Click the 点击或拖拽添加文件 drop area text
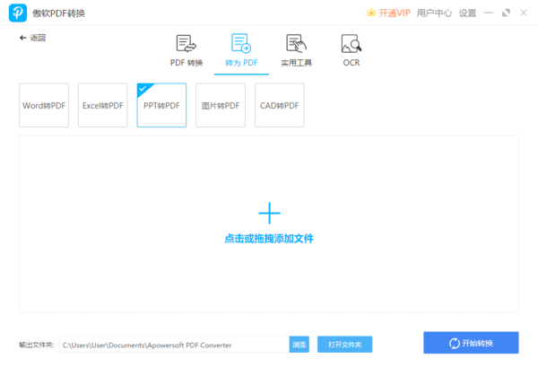Screen dimensions: 538x368 click(269, 239)
